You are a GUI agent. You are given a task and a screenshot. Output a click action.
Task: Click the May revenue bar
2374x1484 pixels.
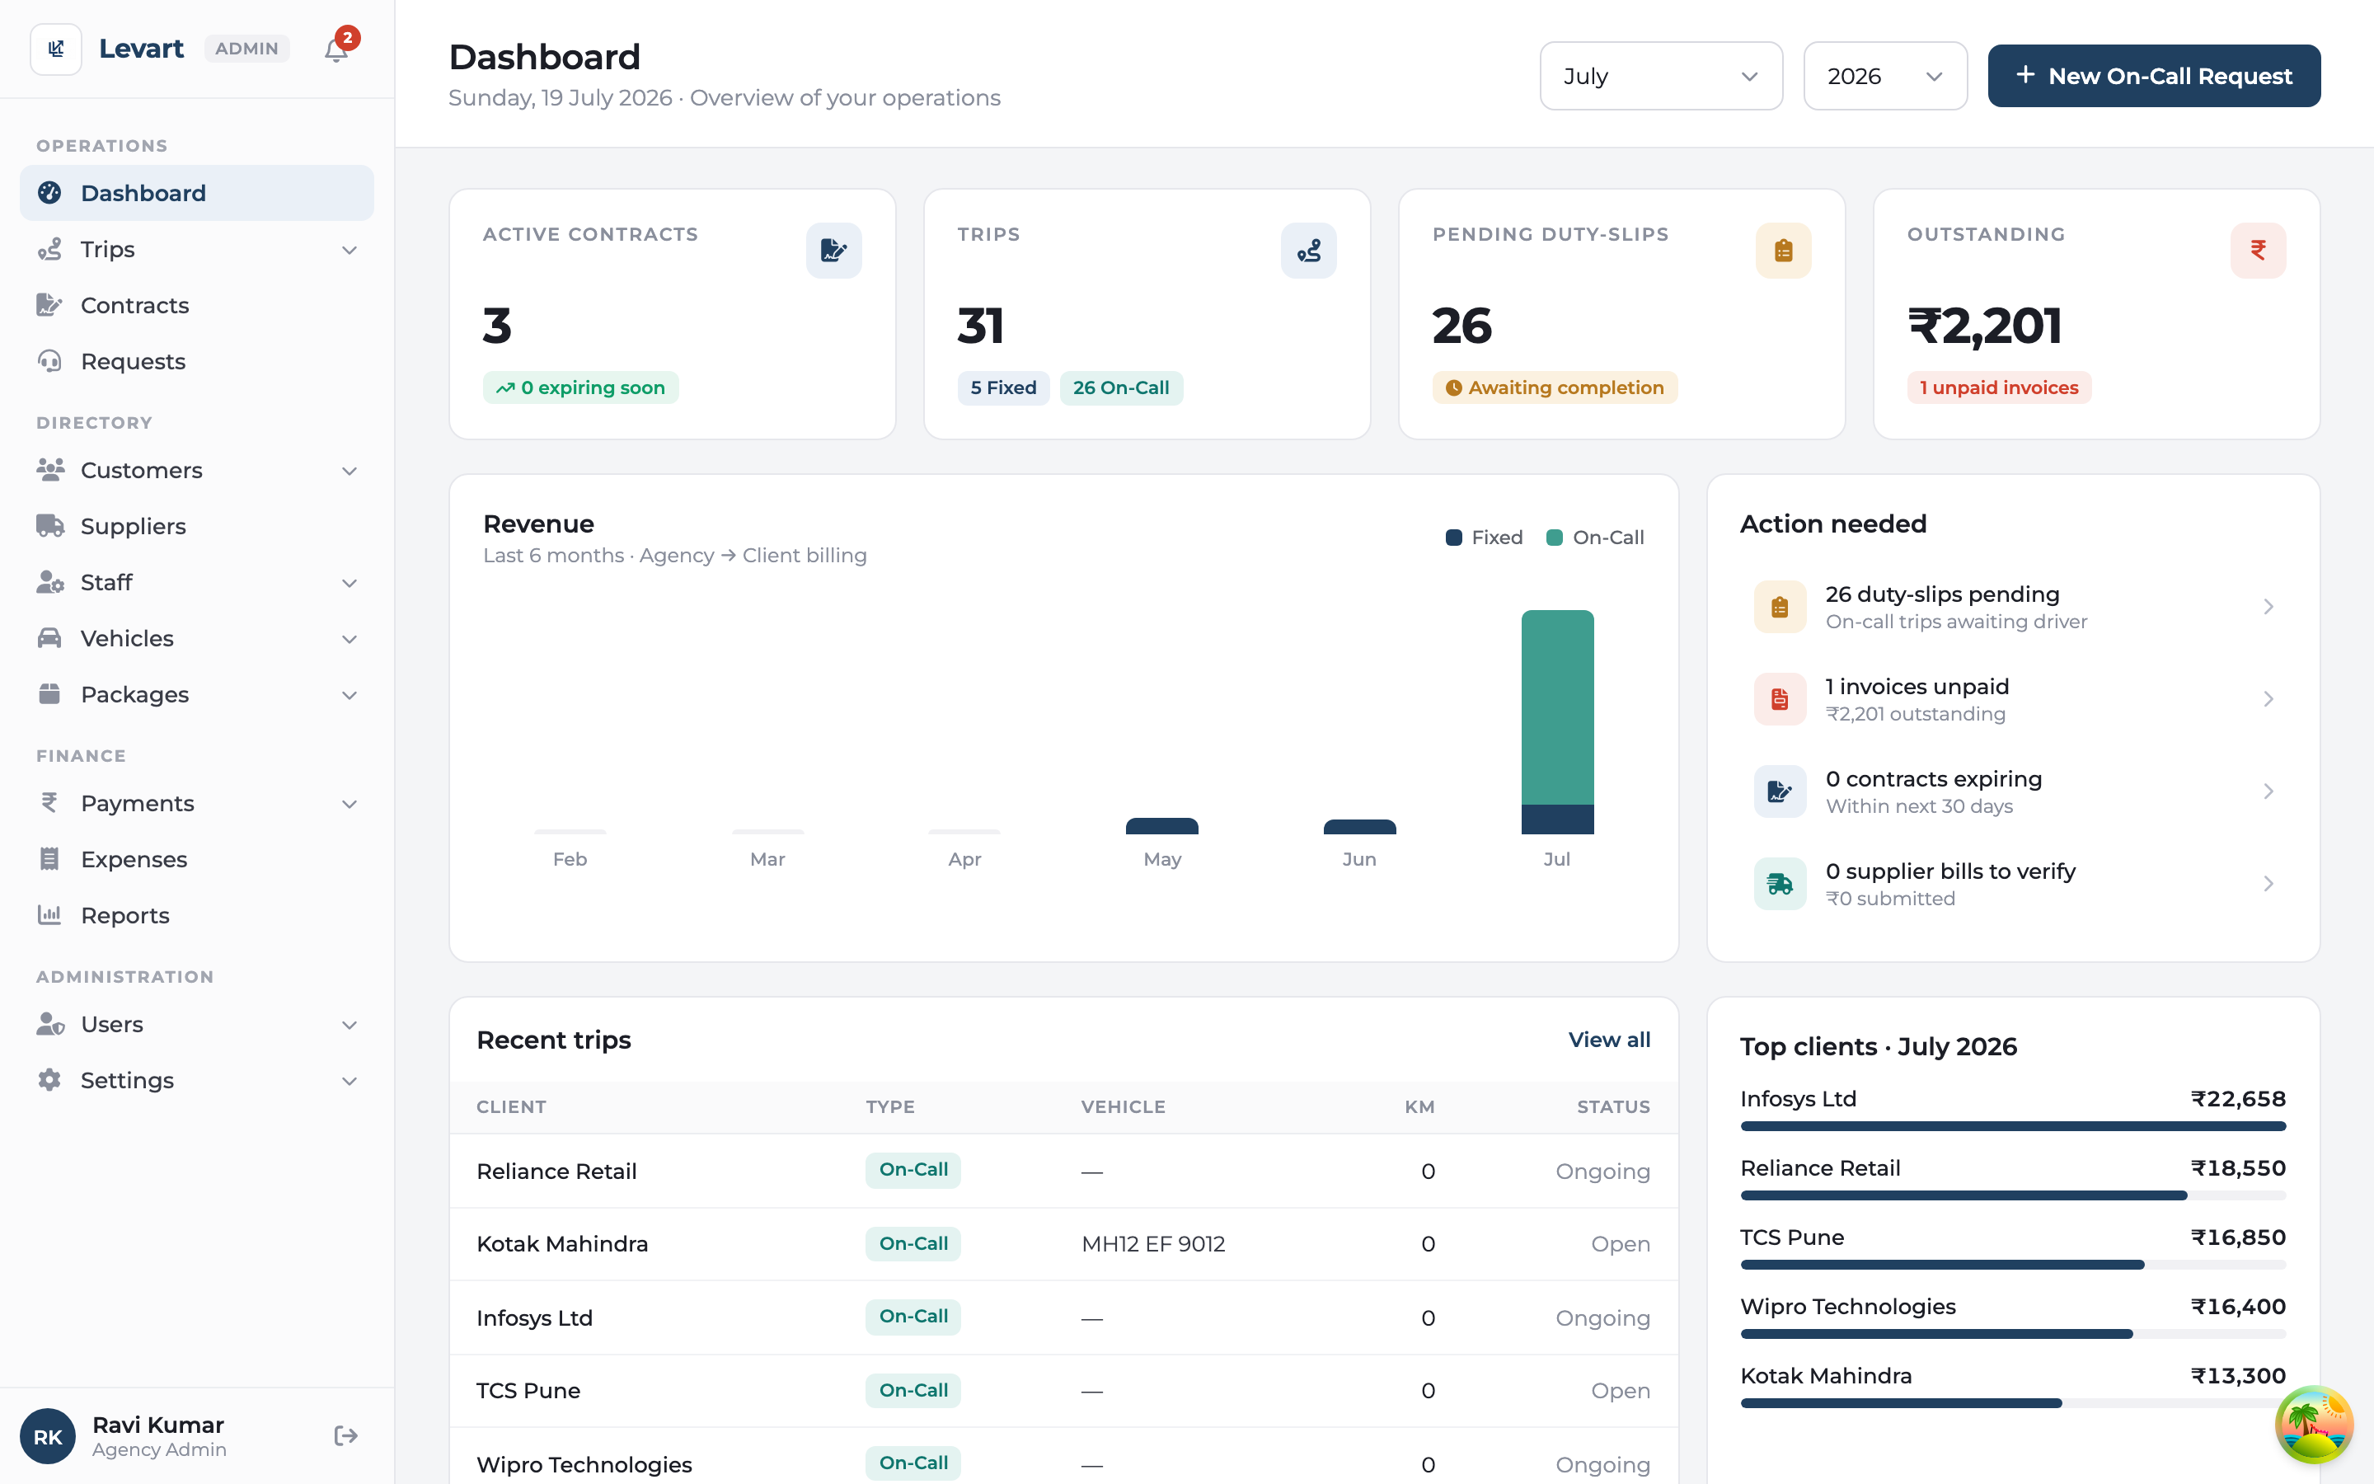[x=1161, y=825]
